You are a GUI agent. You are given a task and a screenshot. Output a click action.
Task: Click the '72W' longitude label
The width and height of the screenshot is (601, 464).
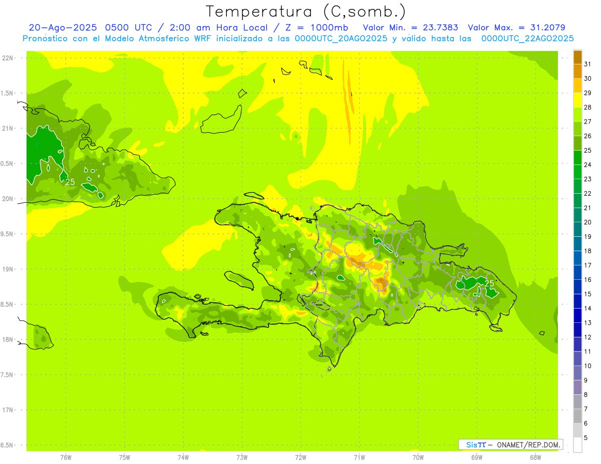point(300,457)
